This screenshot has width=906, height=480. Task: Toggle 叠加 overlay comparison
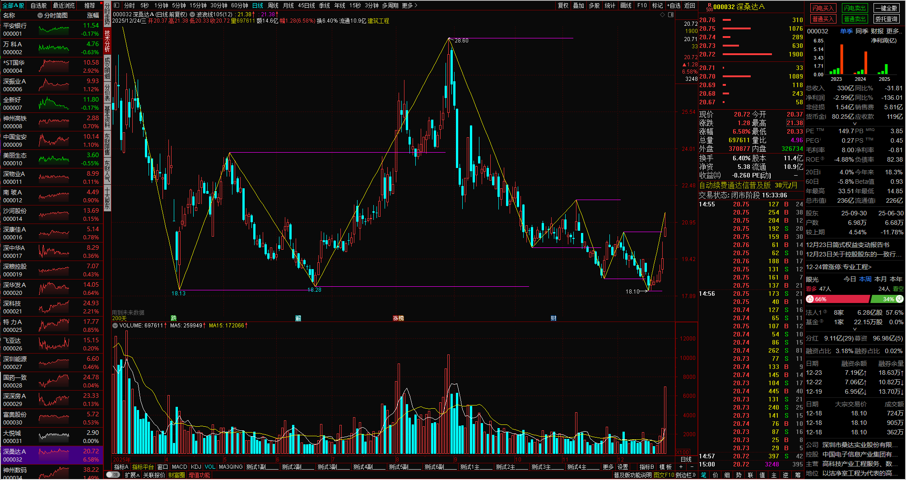579,5
